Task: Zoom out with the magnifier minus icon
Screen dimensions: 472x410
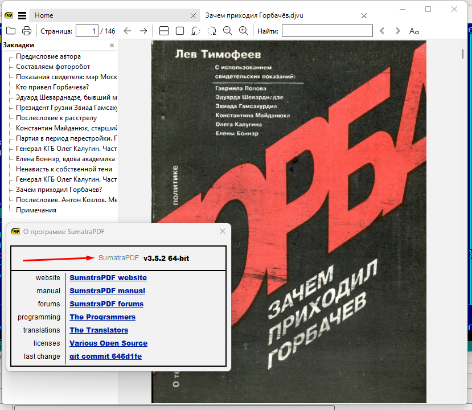Action: click(228, 31)
